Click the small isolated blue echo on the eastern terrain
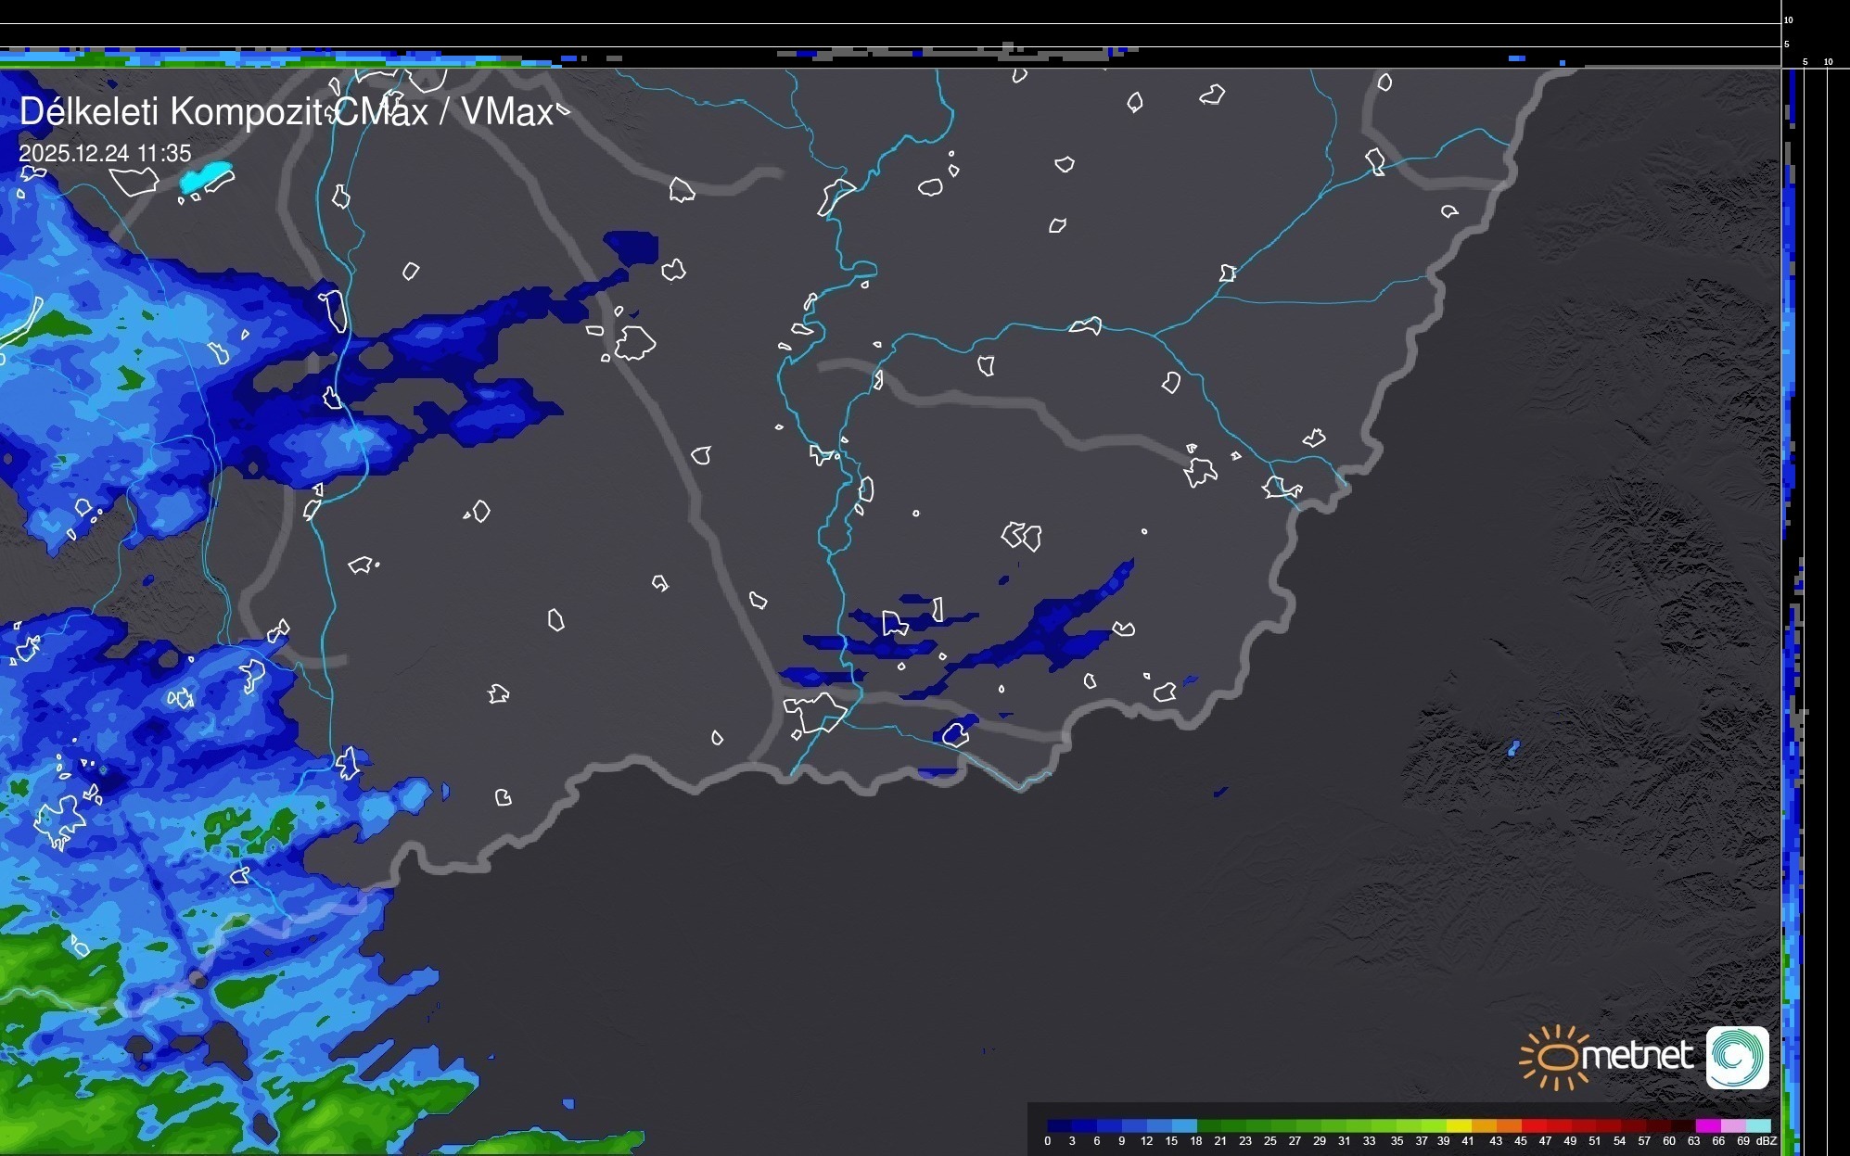1850x1156 pixels. pyautogui.click(x=1513, y=747)
